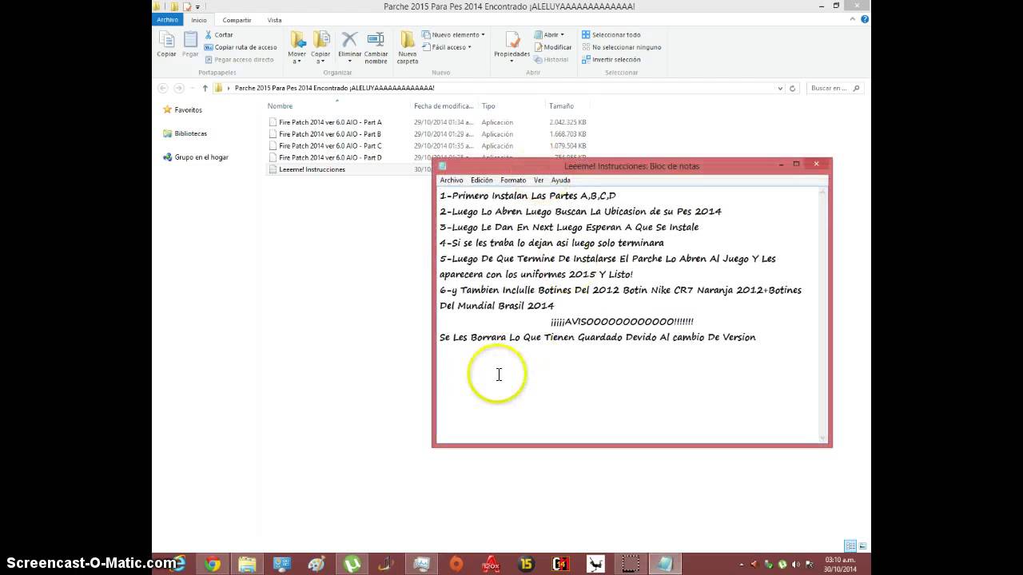
Task: Select Fire Patch 2014 Part D file
Action: 330,157
